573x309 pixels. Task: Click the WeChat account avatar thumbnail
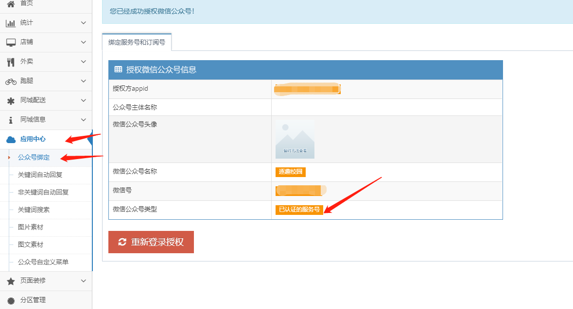click(x=295, y=139)
